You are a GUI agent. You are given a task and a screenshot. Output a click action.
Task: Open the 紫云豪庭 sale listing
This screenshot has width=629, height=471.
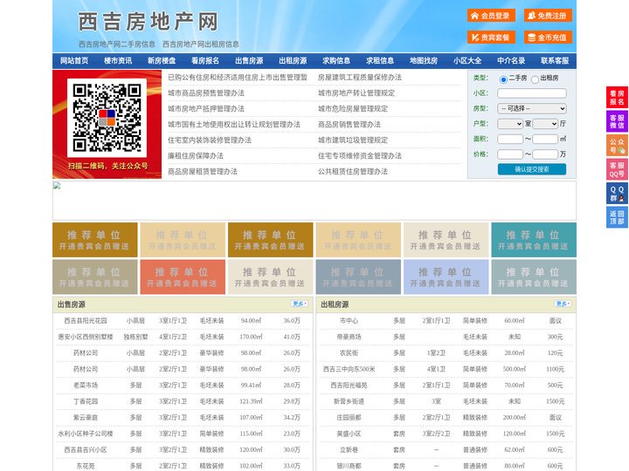coord(86,417)
